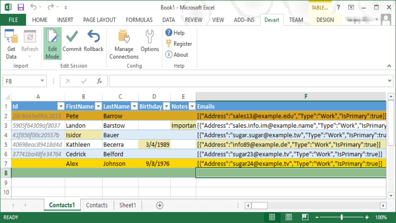This screenshot has height=223, width=396.
Task: Click the Excel application icon
Action: (x=8, y=7)
